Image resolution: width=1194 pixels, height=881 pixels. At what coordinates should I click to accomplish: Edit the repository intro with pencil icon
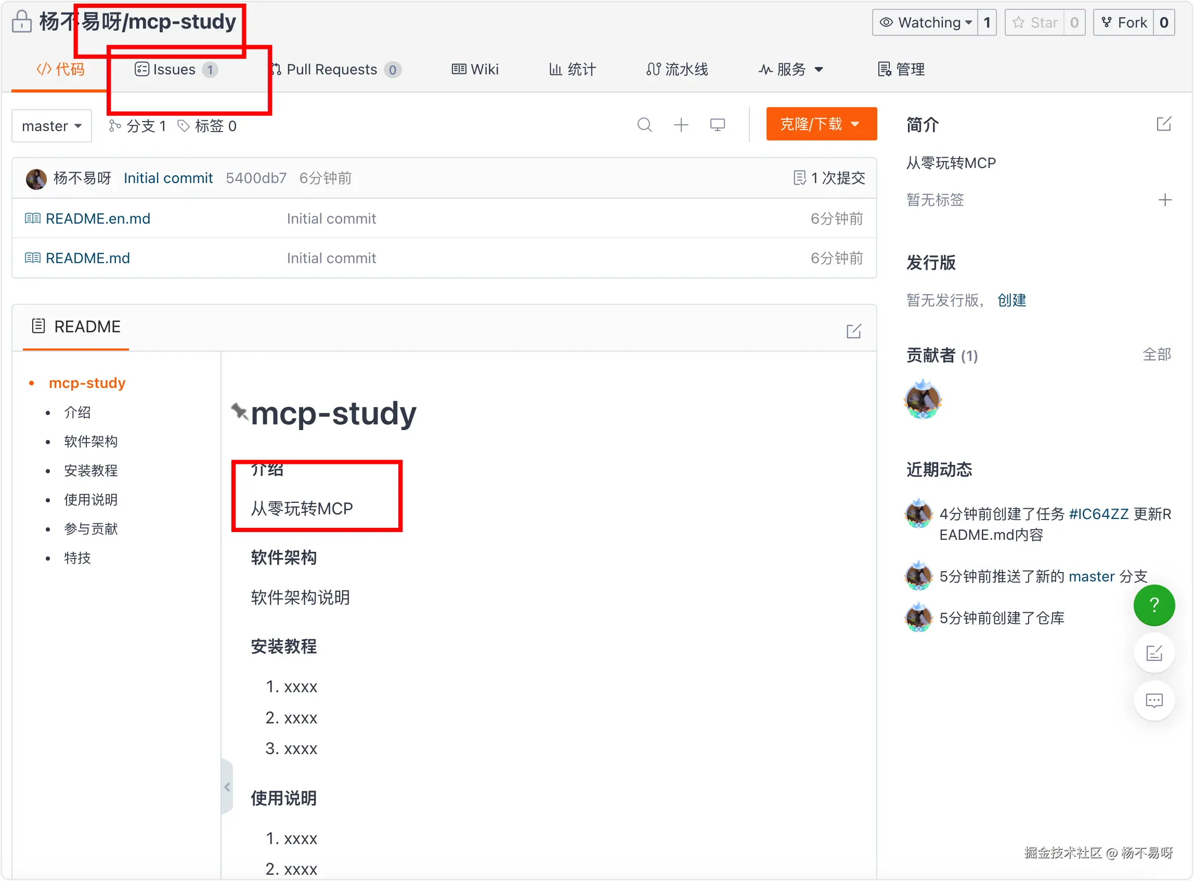pyautogui.click(x=1164, y=124)
